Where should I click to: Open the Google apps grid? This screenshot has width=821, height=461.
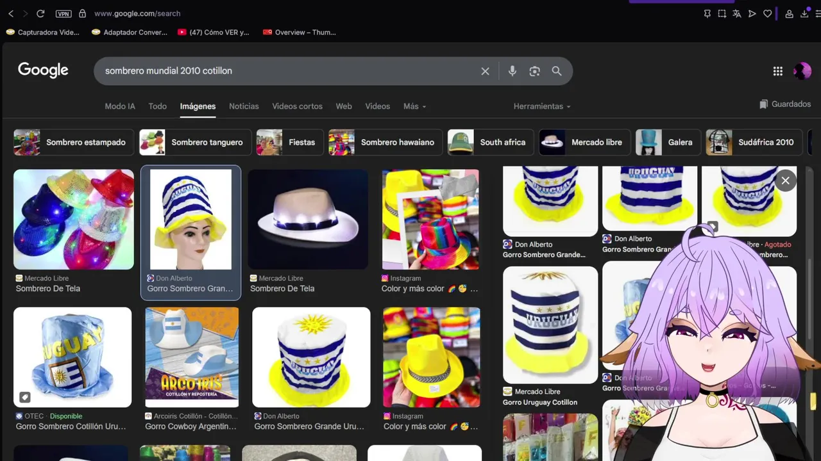[777, 71]
